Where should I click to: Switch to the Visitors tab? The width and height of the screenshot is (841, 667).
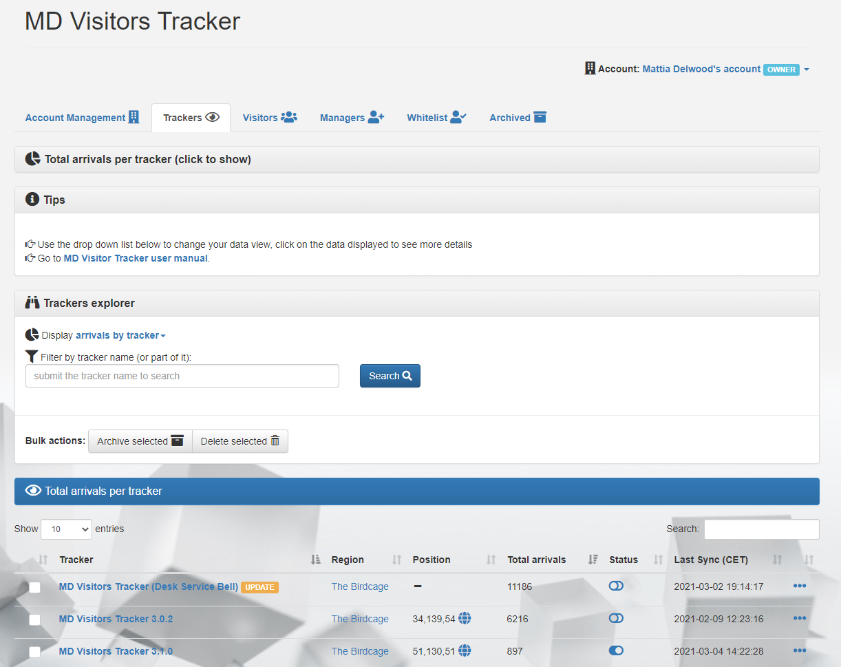(x=269, y=117)
